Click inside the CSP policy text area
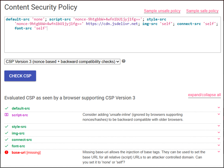The image size is (224, 168). 113,35
